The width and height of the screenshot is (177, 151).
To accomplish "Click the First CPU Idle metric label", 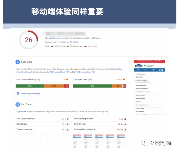I will (x=80, y=124).
